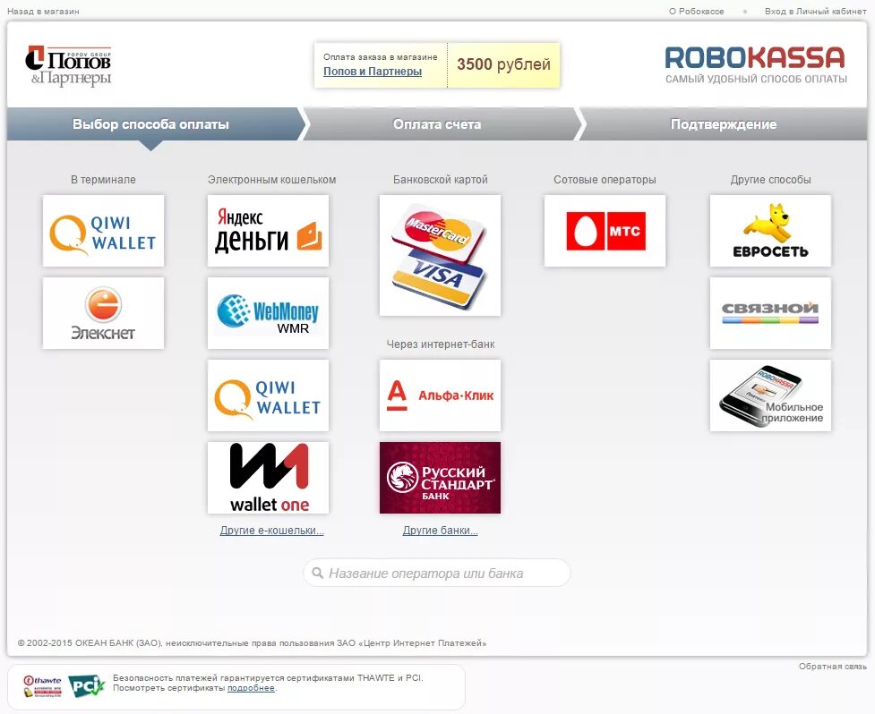This screenshot has height=714, width=875.
Task: Go to the Оплата счета step
Action: [x=437, y=124]
